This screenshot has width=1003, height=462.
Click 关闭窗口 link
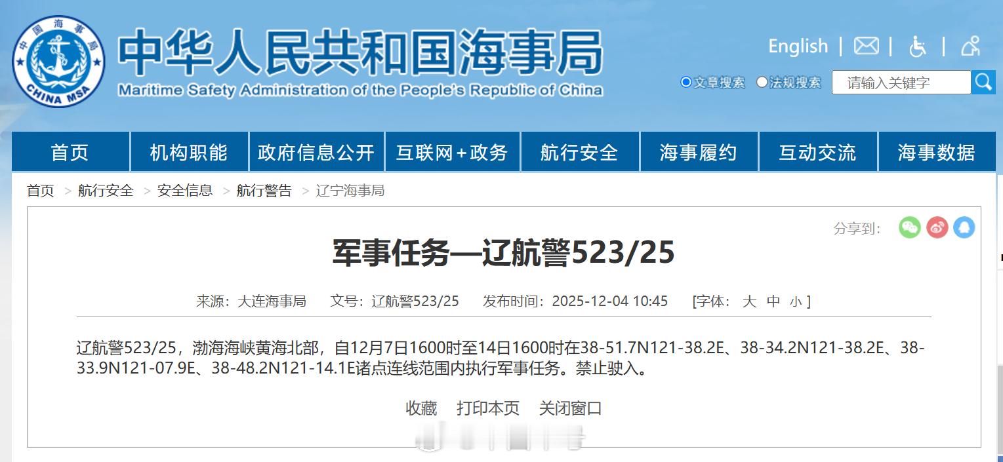coord(571,408)
